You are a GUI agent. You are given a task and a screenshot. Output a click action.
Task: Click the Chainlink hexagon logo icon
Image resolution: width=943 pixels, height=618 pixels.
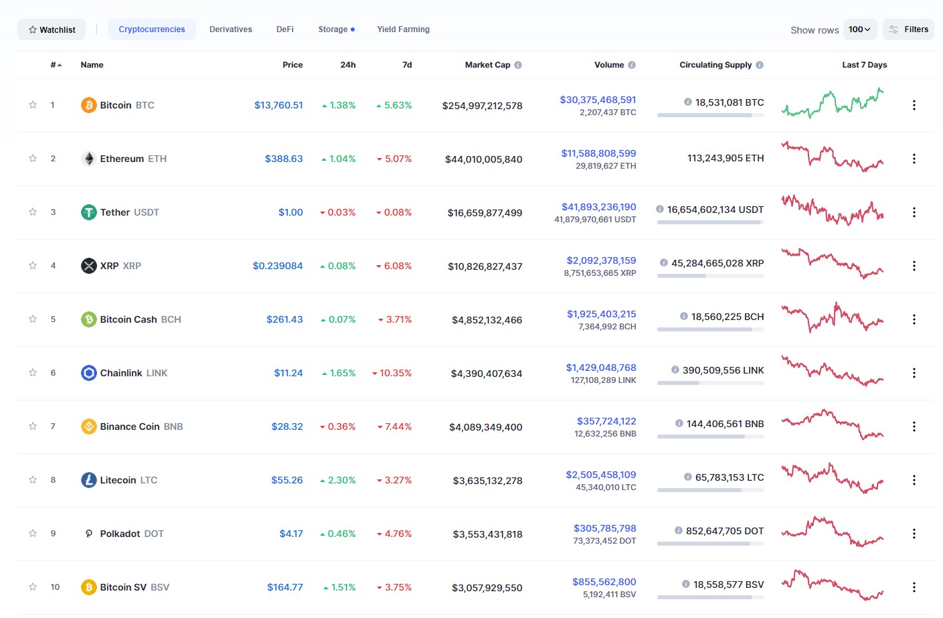pyautogui.click(x=88, y=373)
